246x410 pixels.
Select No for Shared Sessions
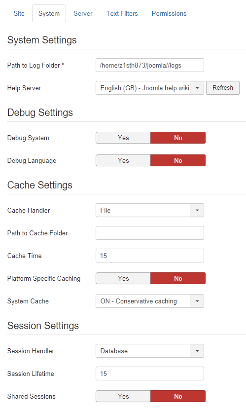tap(178, 396)
